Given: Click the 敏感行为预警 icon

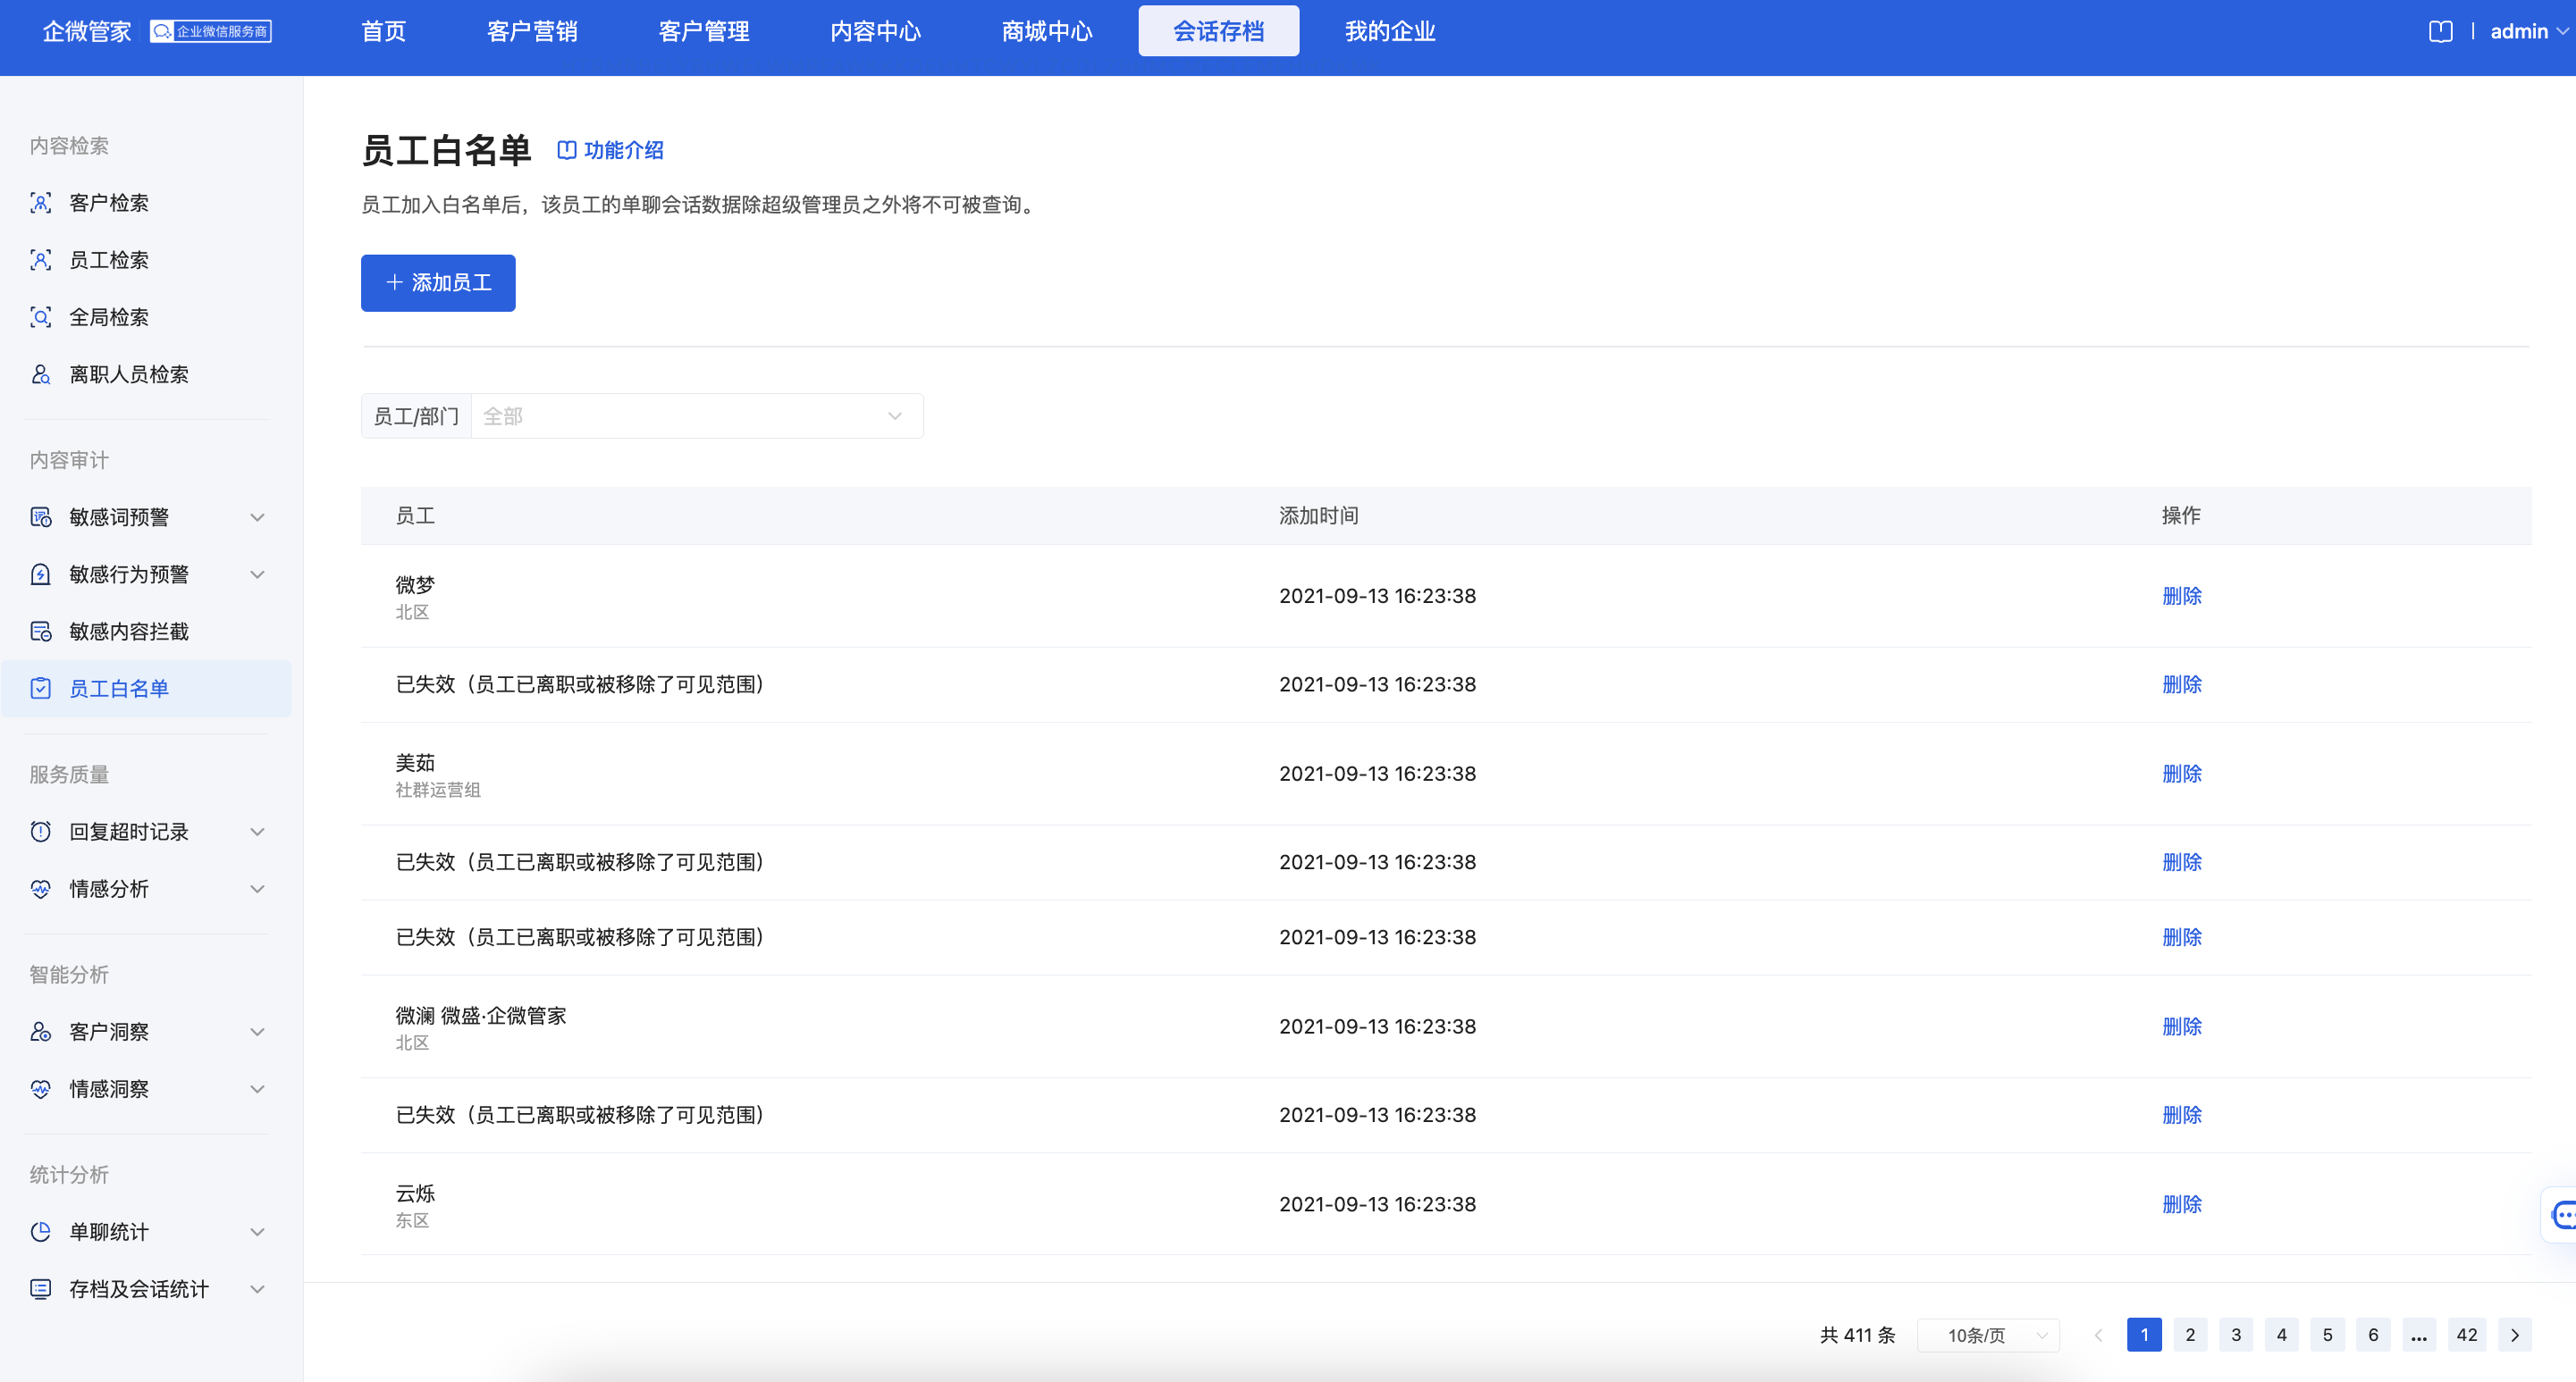Looking at the screenshot, I should pyautogui.click(x=41, y=574).
